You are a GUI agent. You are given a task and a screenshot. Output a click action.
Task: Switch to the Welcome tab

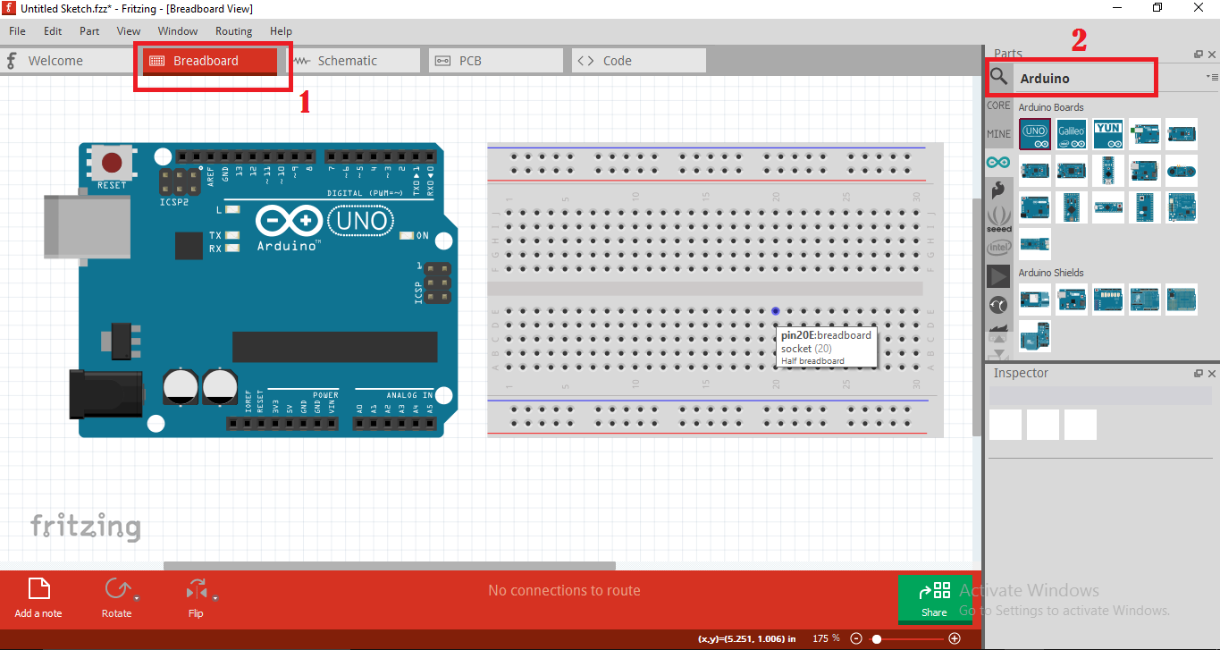(x=67, y=61)
